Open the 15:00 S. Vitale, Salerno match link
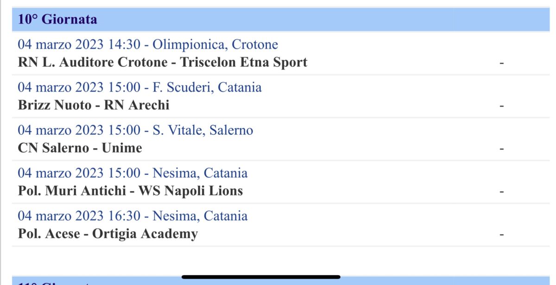The image size is (556, 285). 135,130
